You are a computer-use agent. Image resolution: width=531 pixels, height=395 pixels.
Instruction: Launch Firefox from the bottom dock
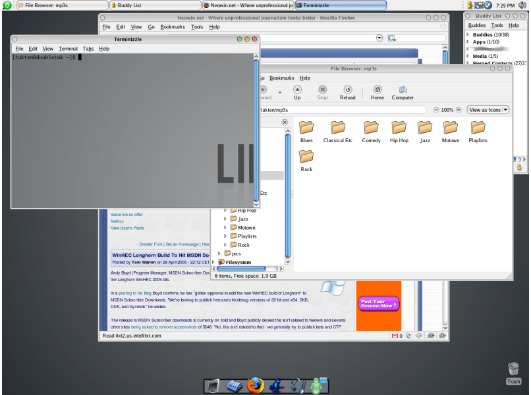(x=256, y=386)
